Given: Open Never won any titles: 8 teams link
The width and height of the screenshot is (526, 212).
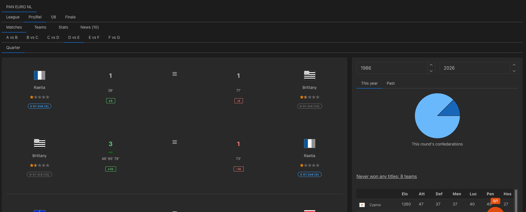Looking at the screenshot, I should pos(386,176).
